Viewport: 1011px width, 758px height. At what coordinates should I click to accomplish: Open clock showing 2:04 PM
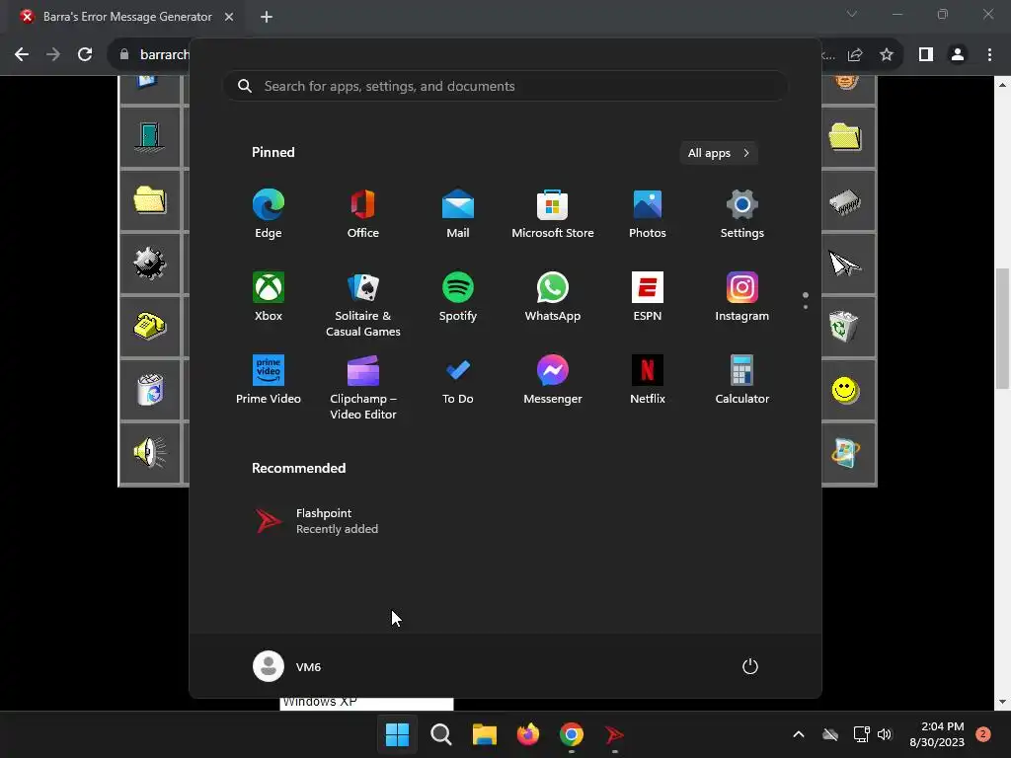937,734
